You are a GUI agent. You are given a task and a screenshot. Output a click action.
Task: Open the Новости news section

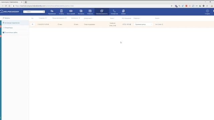(90, 12)
